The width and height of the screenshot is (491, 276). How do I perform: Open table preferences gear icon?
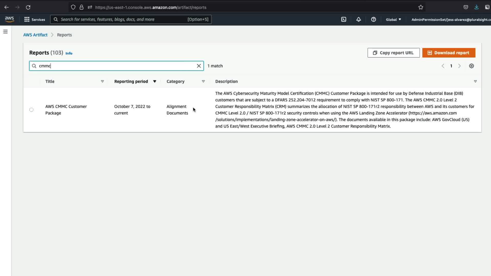point(471,66)
